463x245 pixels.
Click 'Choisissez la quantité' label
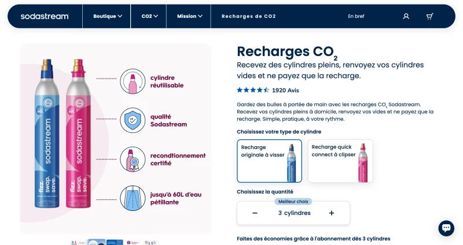tap(265, 192)
